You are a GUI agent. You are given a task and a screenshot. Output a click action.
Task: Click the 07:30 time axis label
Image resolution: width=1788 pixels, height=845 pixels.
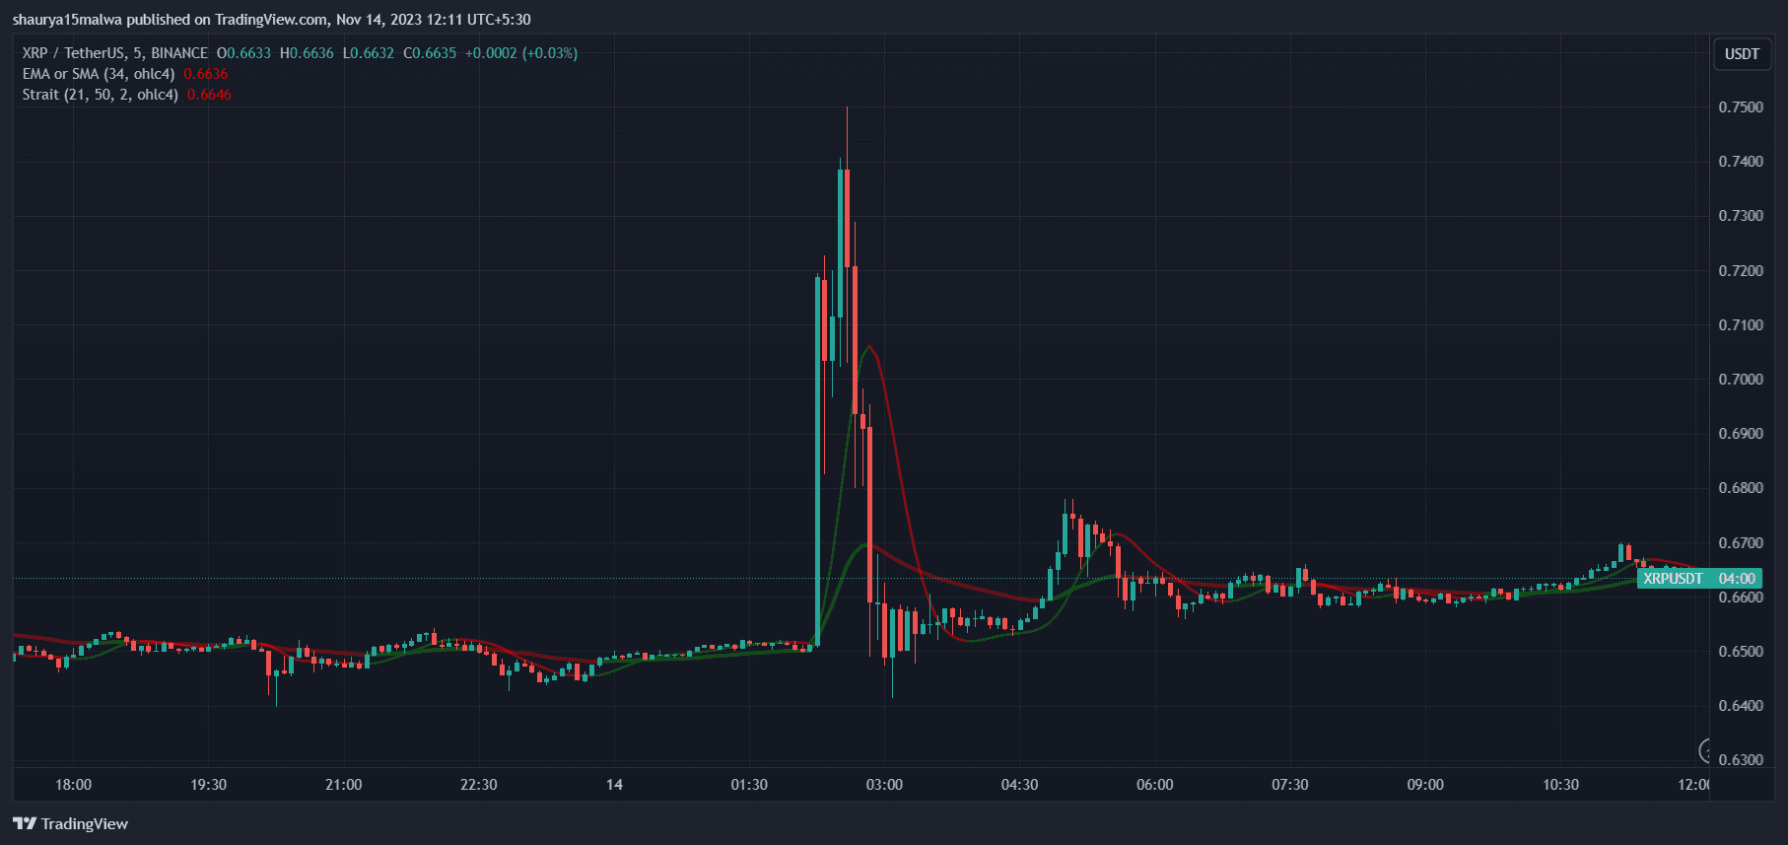click(x=1290, y=785)
